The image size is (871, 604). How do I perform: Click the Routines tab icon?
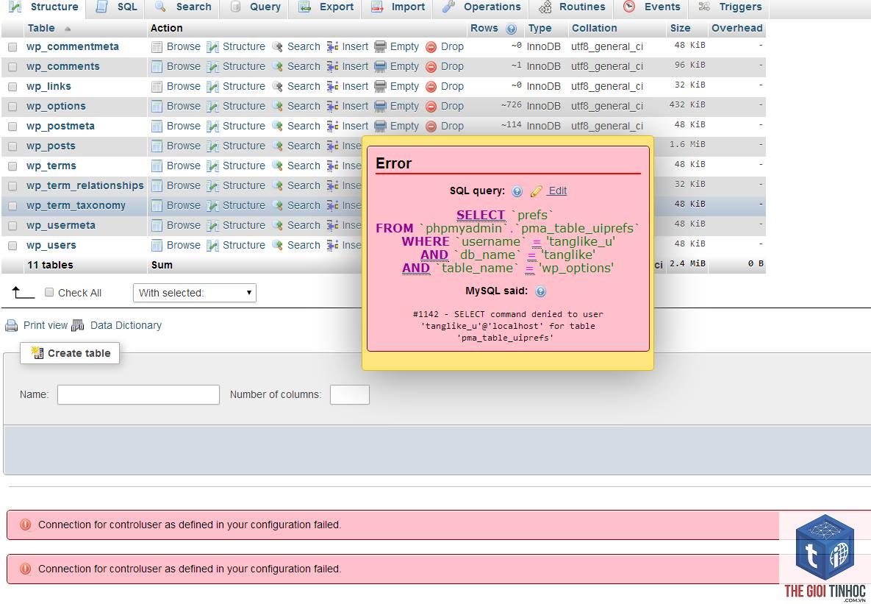pyautogui.click(x=545, y=7)
